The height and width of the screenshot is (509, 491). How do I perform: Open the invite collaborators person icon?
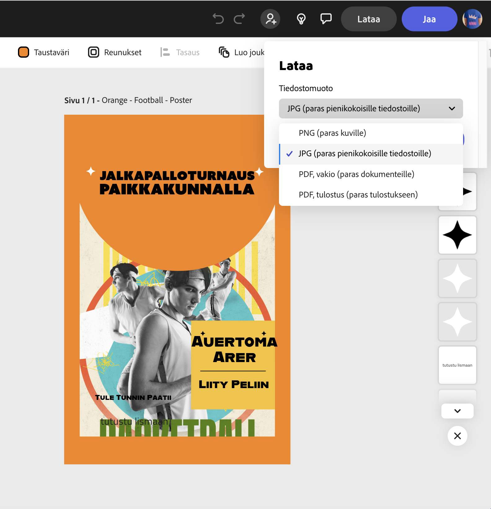[x=270, y=19]
